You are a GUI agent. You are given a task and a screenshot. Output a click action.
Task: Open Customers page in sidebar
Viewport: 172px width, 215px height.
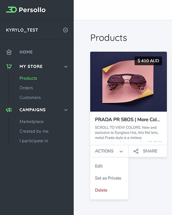[x=30, y=97]
